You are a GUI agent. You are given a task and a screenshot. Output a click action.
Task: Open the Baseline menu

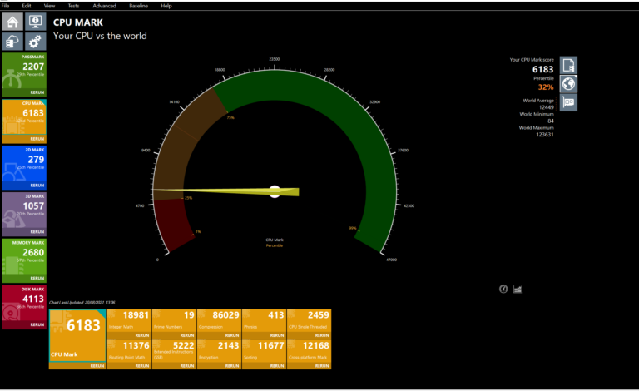point(138,6)
